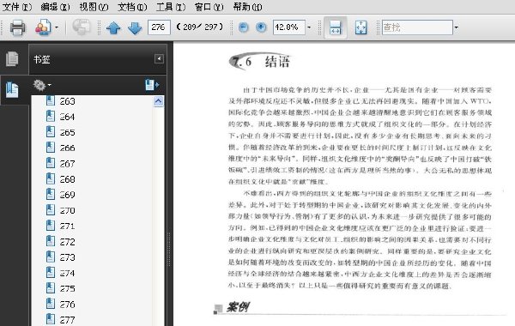Image resolution: width=515 pixels, height=326 pixels.
Task: Select bookmark 268
Action: pyautogui.click(x=67, y=179)
